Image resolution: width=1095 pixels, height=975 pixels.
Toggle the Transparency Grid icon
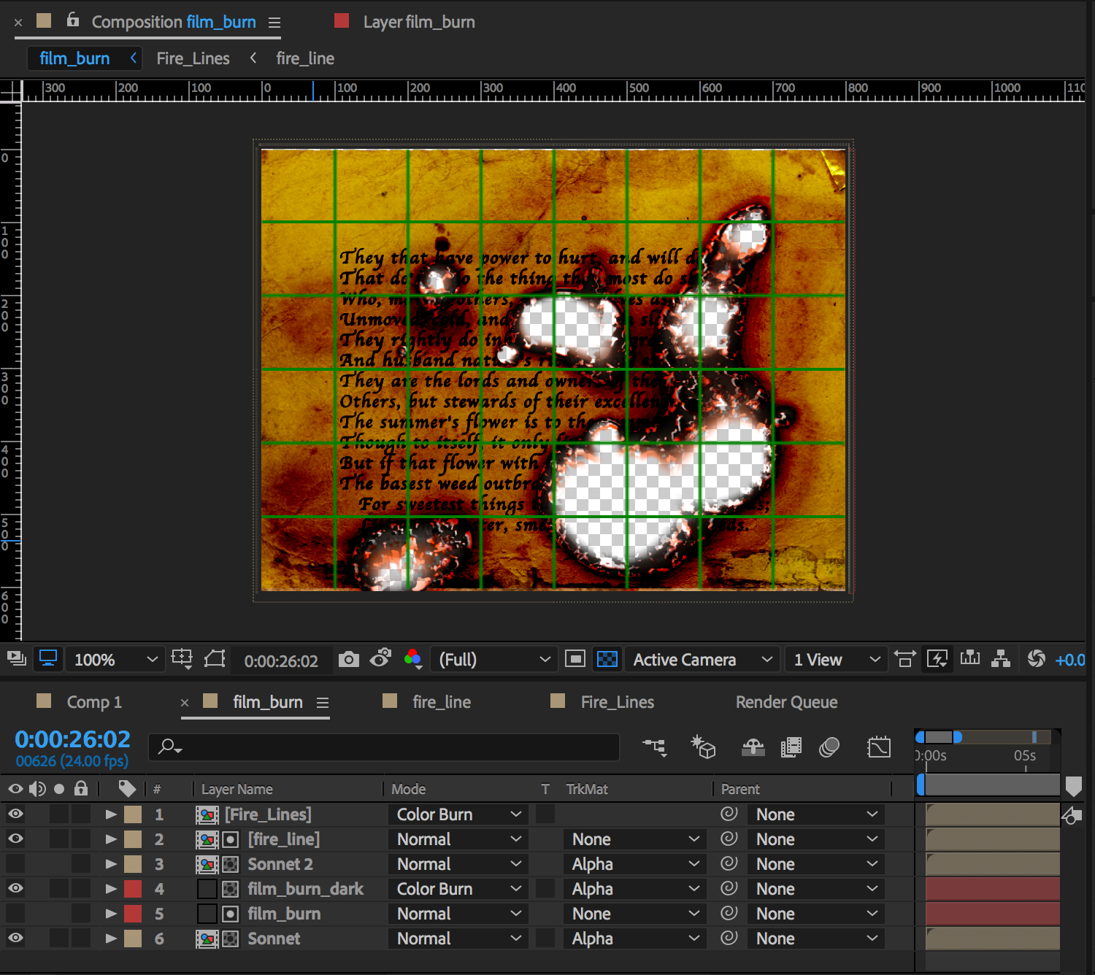607,659
